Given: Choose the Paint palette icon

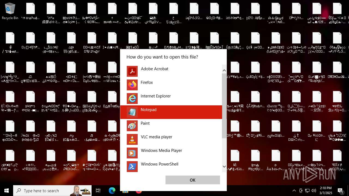Looking at the screenshot, I should (132, 126).
